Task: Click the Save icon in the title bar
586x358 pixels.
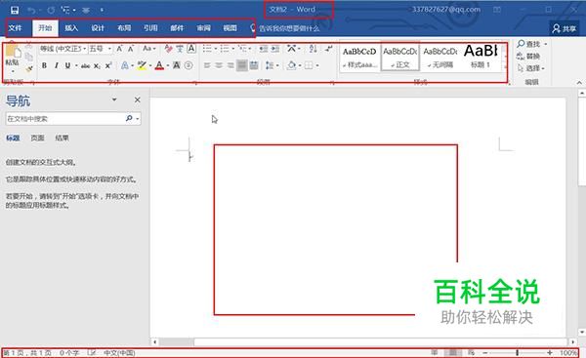Action: pos(15,10)
